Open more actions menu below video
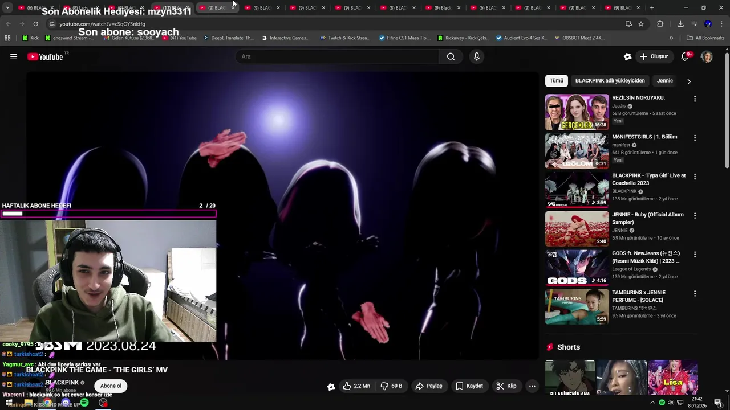730x410 pixels. [x=532, y=386]
